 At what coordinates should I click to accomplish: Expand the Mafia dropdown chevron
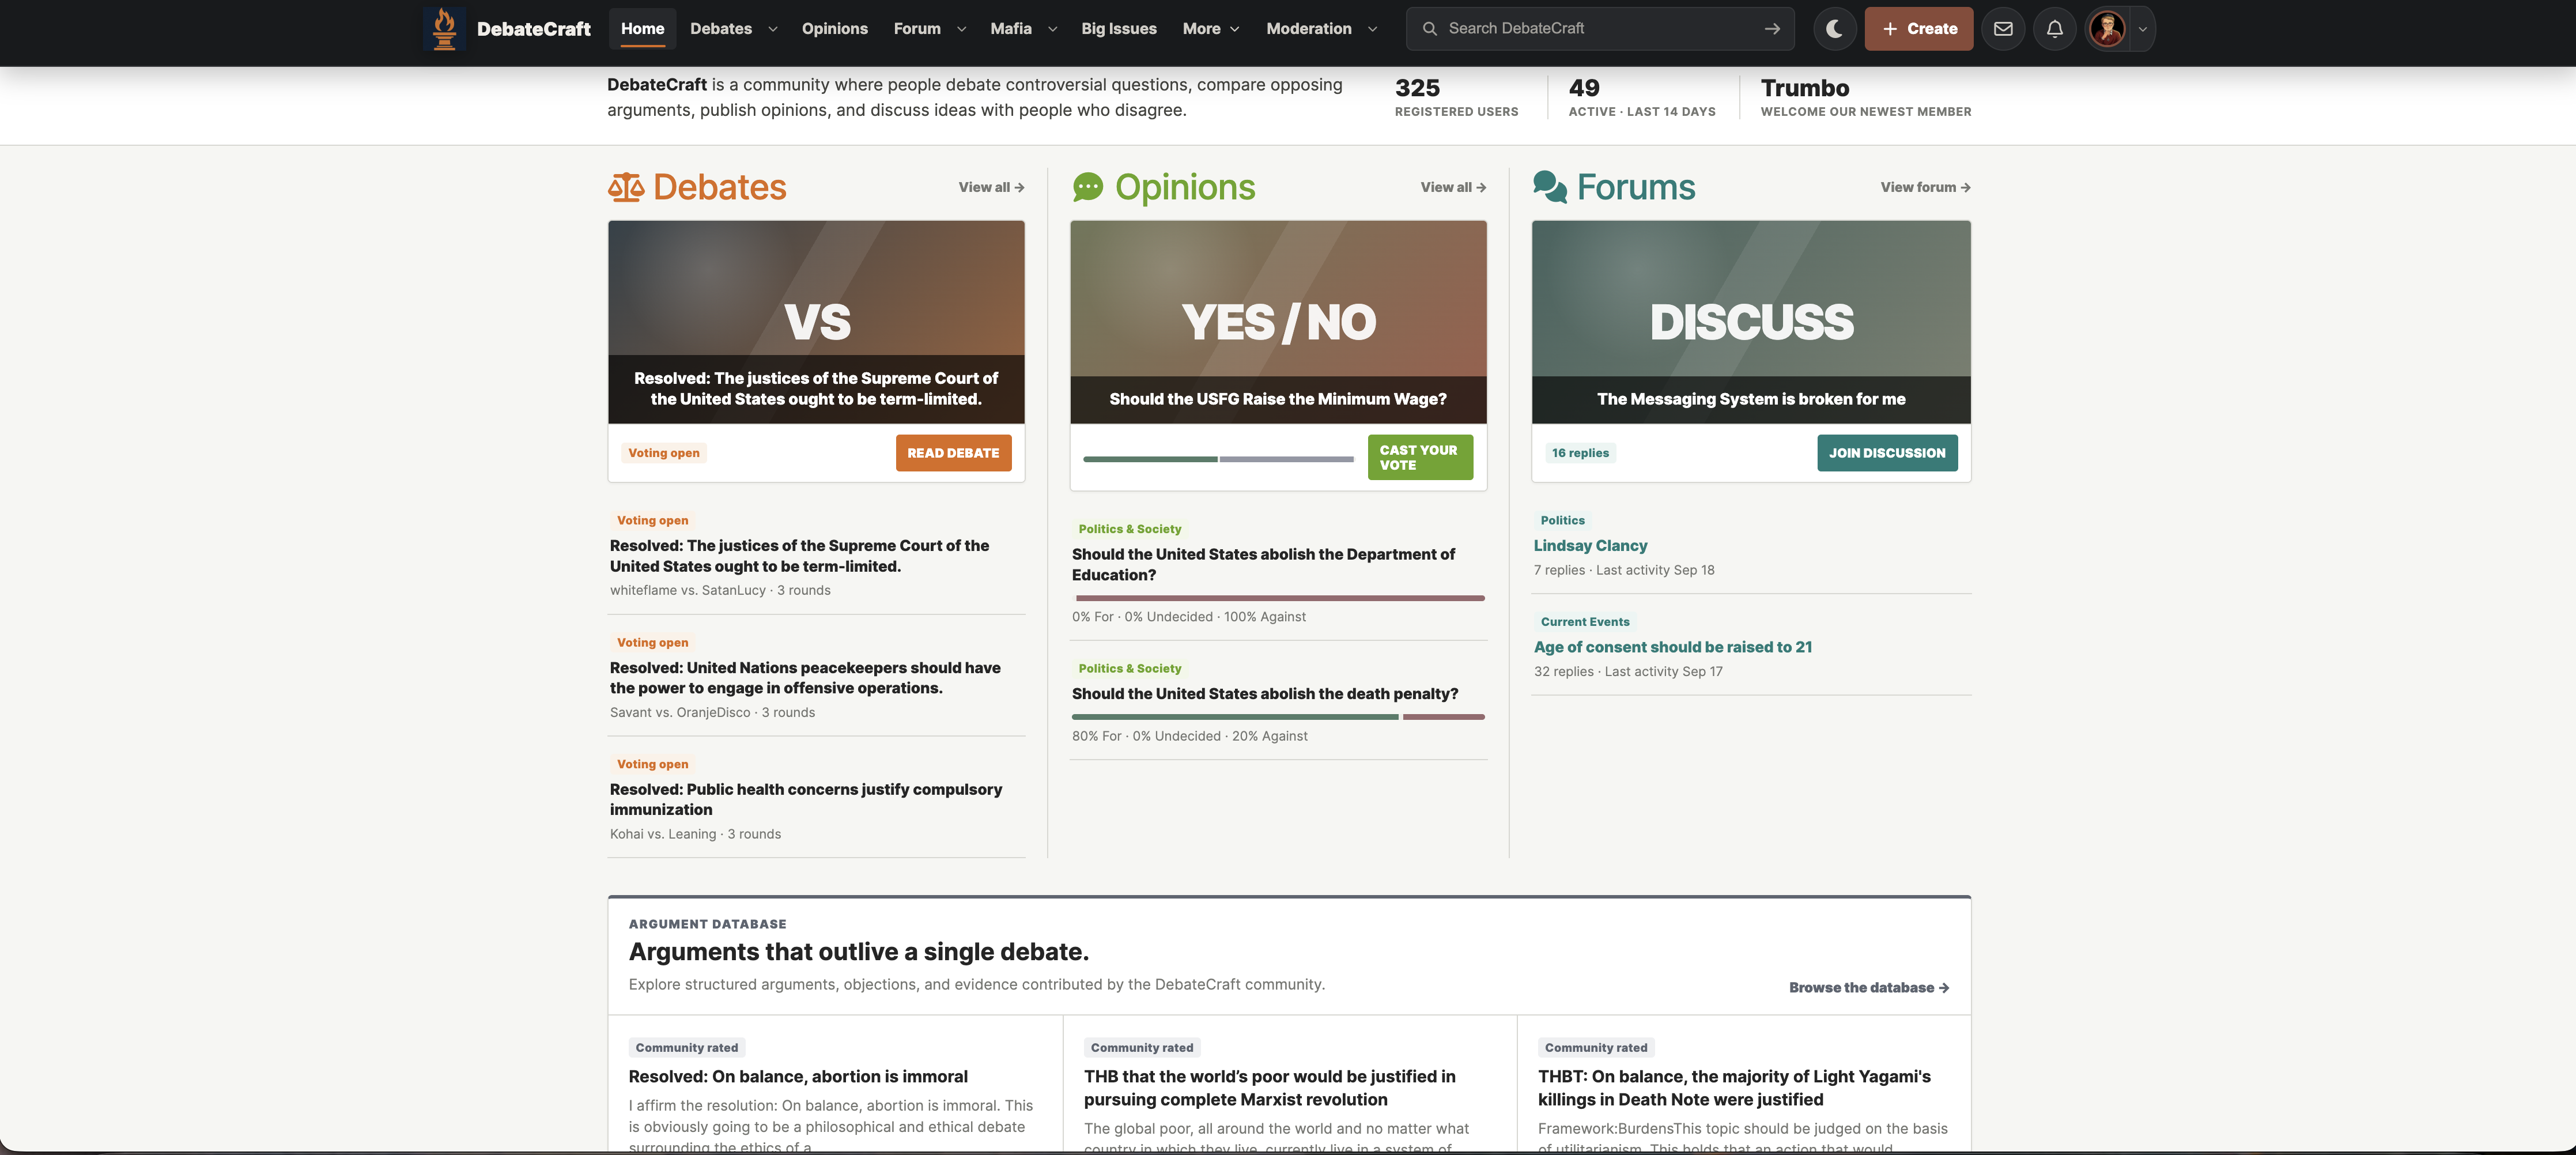(1052, 29)
